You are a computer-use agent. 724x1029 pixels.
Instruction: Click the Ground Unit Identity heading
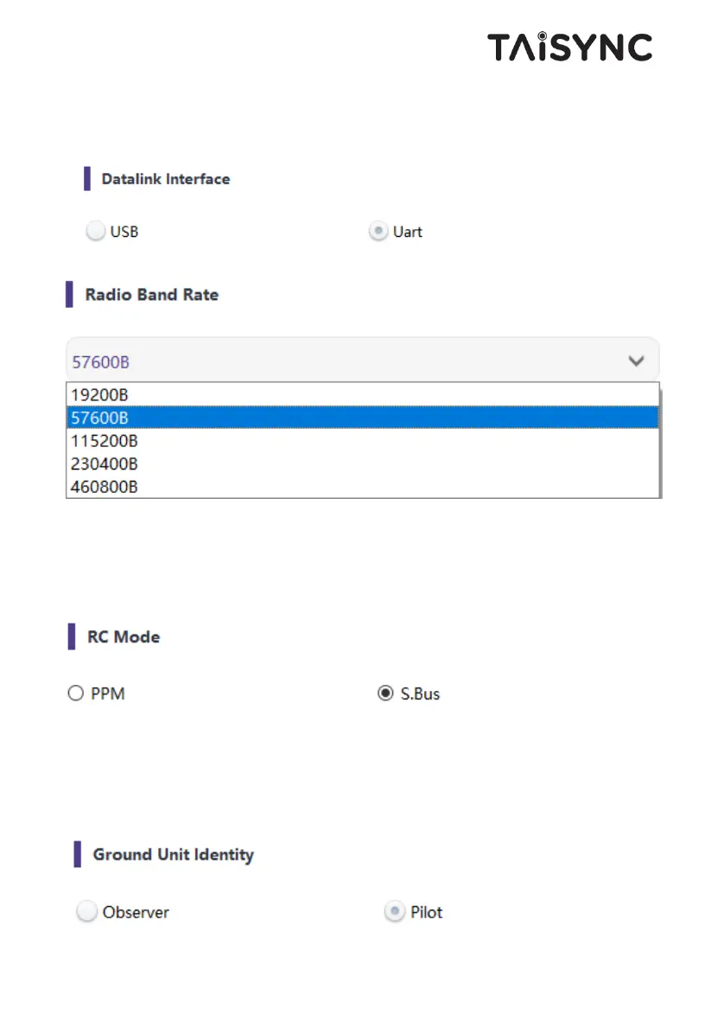point(174,855)
